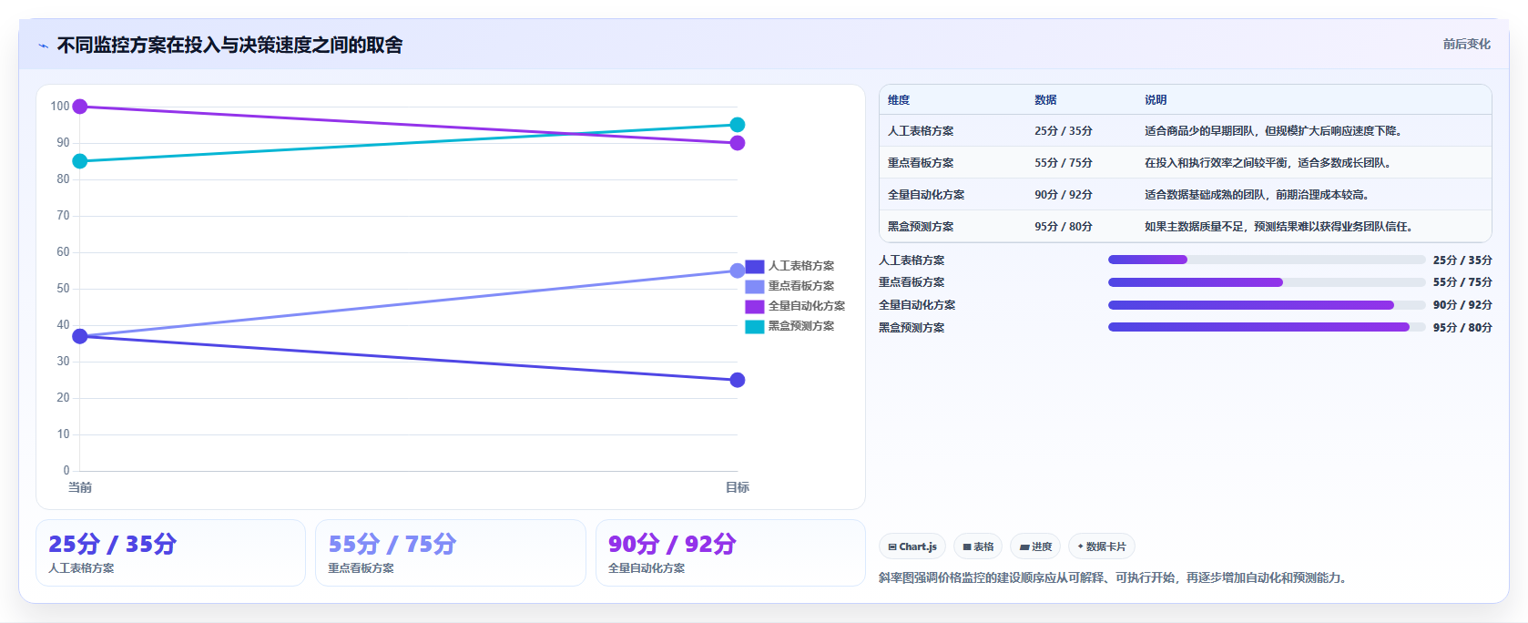
Task: Click description 如果主数据质量不足
Action: (1278, 227)
